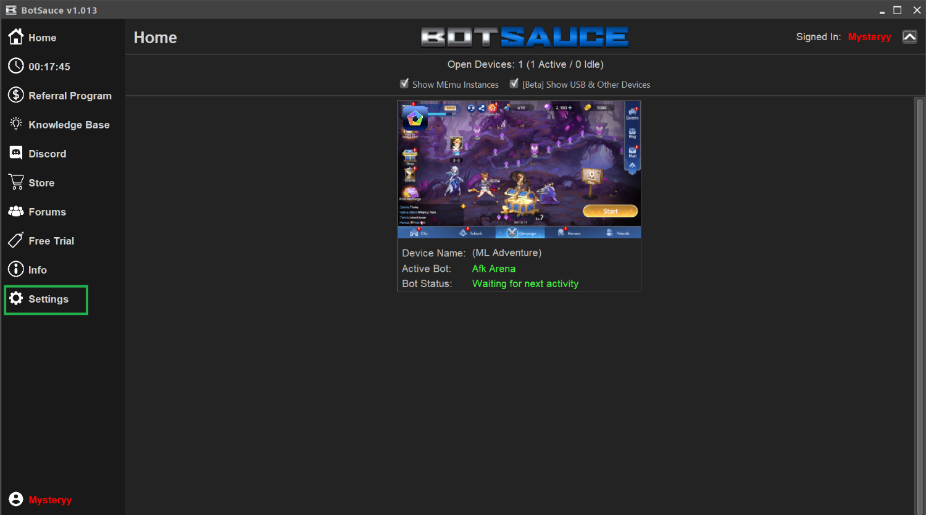
Task: Open the Knowledge Base lightbulb icon
Action: (16, 124)
